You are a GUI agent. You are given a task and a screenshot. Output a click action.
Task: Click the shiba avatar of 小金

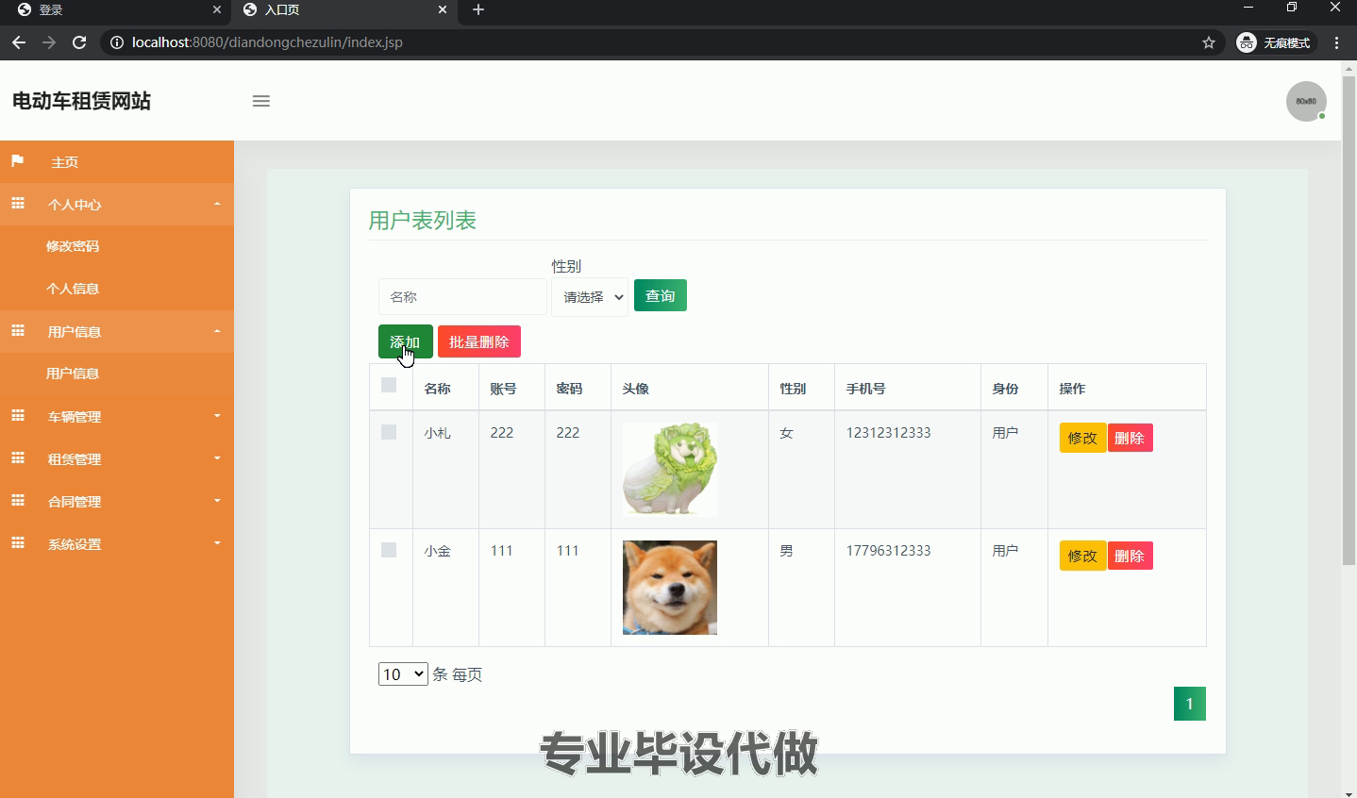(670, 588)
